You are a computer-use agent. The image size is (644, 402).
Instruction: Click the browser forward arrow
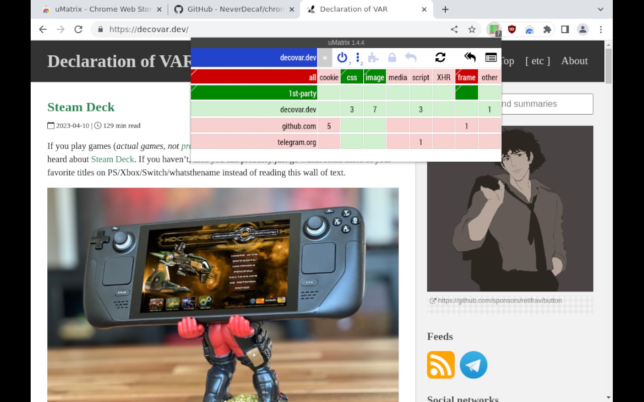pyautogui.click(x=60, y=29)
